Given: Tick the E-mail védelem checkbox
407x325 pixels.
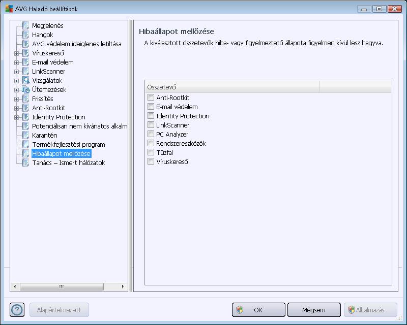Looking at the screenshot, I should [x=151, y=107].
